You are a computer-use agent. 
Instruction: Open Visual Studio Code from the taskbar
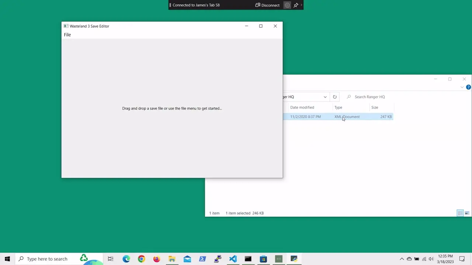pyautogui.click(x=233, y=259)
